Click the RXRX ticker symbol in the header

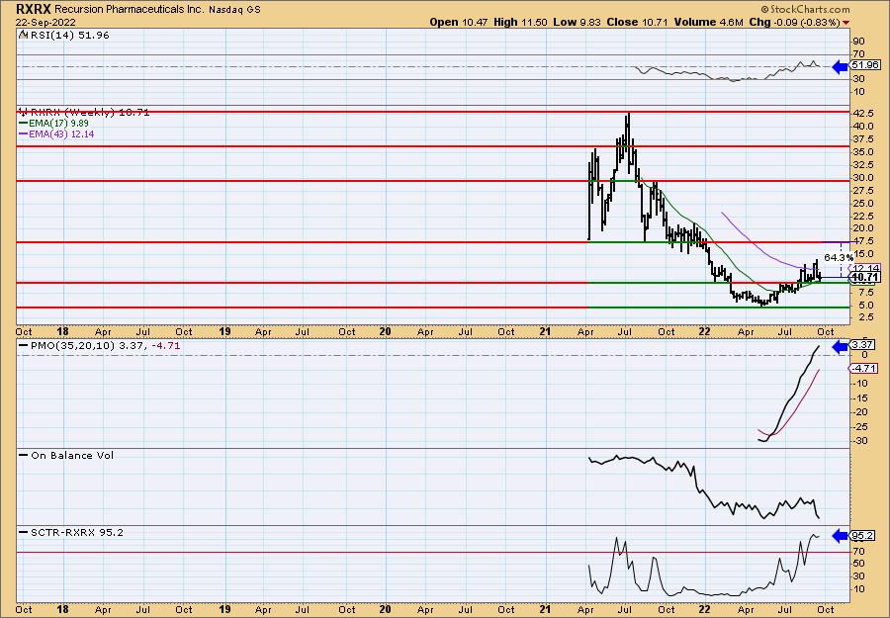point(33,9)
